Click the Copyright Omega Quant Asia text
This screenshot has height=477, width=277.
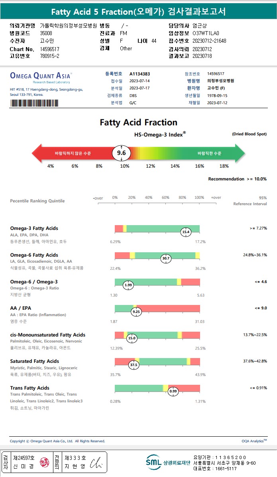[57, 441]
